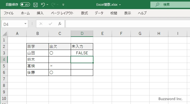Click the Select All corner triangle
The height and width of the screenshot is (104, 190).
pos(4,34)
